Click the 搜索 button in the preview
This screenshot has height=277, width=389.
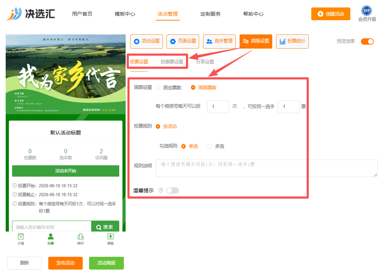(105, 226)
